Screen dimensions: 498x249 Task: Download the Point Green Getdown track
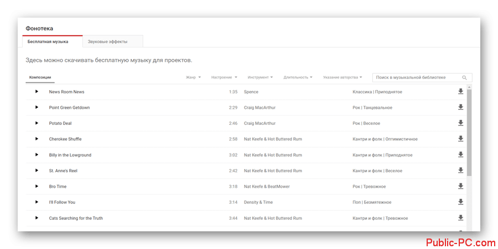click(x=460, y=107)
